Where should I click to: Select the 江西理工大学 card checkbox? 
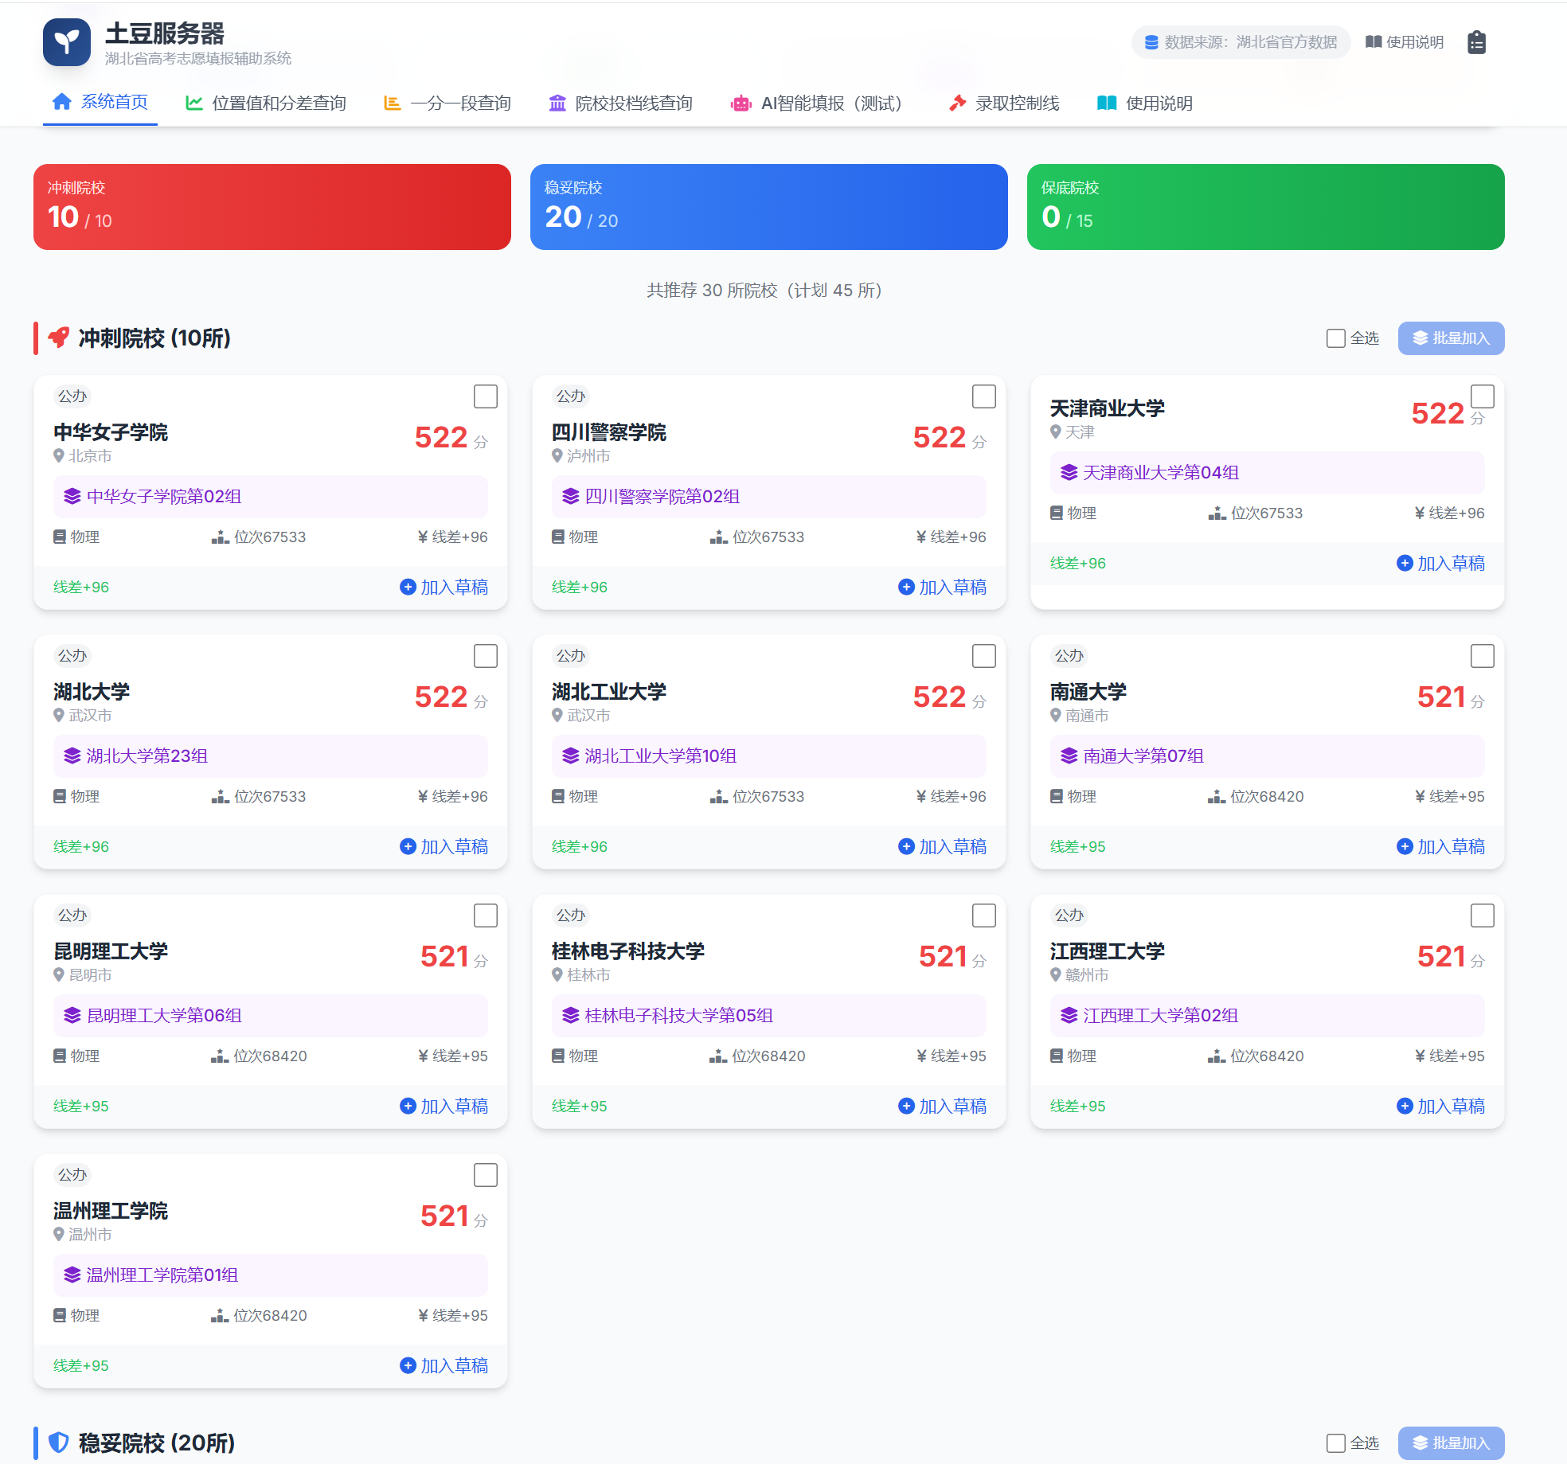(1483, 915)
